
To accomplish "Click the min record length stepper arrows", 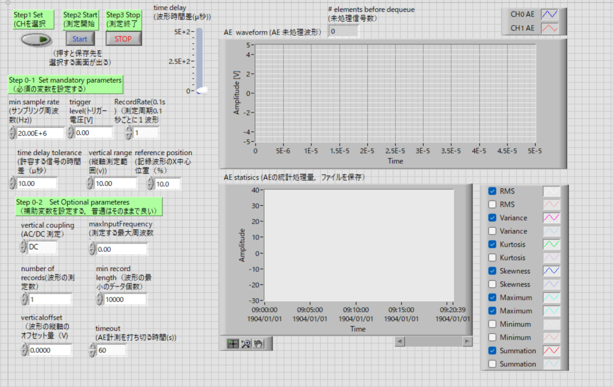I will click(x=100, y=299).
